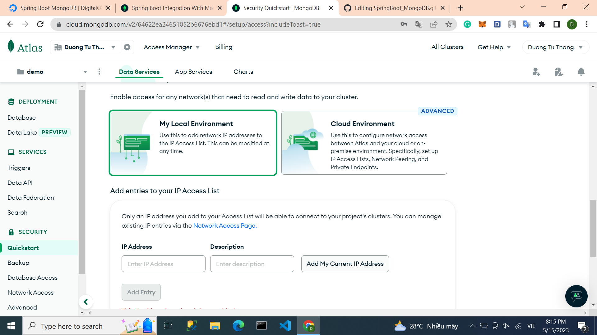The width and height of the screenshot is (597, 335).
Task: Expand the Access Manager dropdown
Action: pyautogui.click(x=171, y=47)
